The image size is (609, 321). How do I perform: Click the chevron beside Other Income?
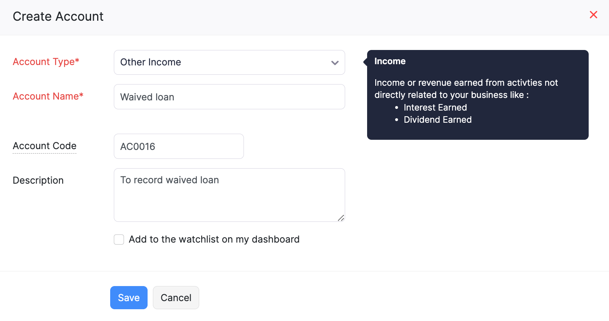(334, 63)
